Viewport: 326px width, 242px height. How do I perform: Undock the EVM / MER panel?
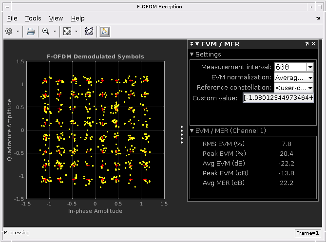pos(307,44)
